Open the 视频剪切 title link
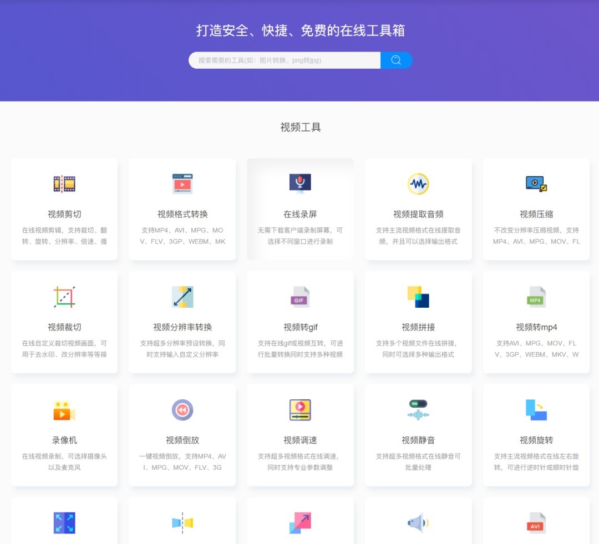 (64, 214)
